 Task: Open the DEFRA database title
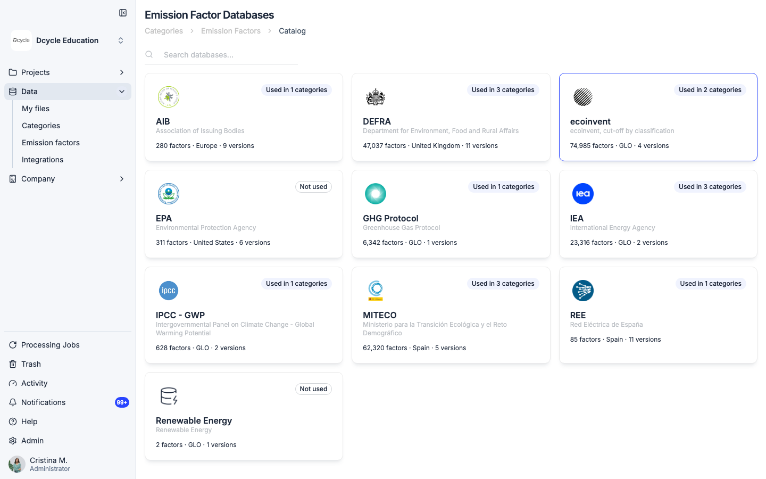click(x=377, y=121)
